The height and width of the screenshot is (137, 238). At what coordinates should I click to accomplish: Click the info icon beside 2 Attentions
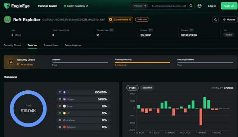click(130, 20)
